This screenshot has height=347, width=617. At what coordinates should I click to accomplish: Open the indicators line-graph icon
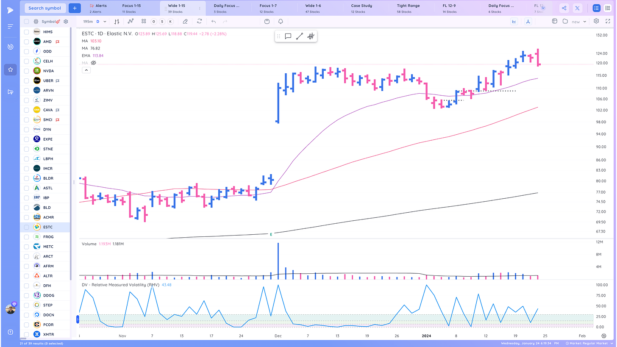[x=131, y=21]
